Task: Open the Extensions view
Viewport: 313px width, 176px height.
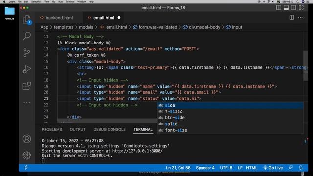Action: pos(27,86)
